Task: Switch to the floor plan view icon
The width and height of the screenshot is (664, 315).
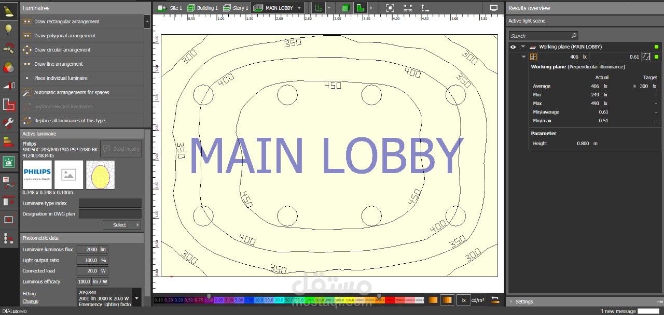Action: (x=360, y=8)
